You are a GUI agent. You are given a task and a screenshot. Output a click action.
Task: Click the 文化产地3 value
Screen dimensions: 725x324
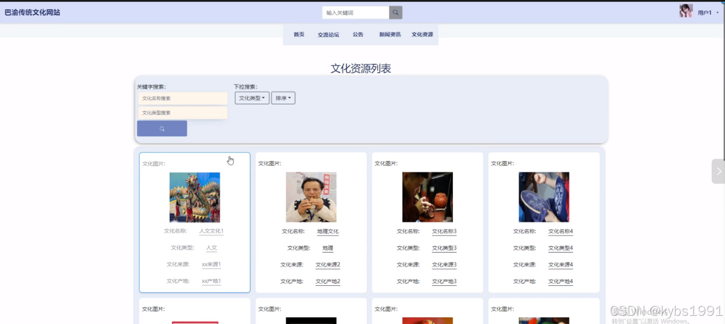click(444, 282)
